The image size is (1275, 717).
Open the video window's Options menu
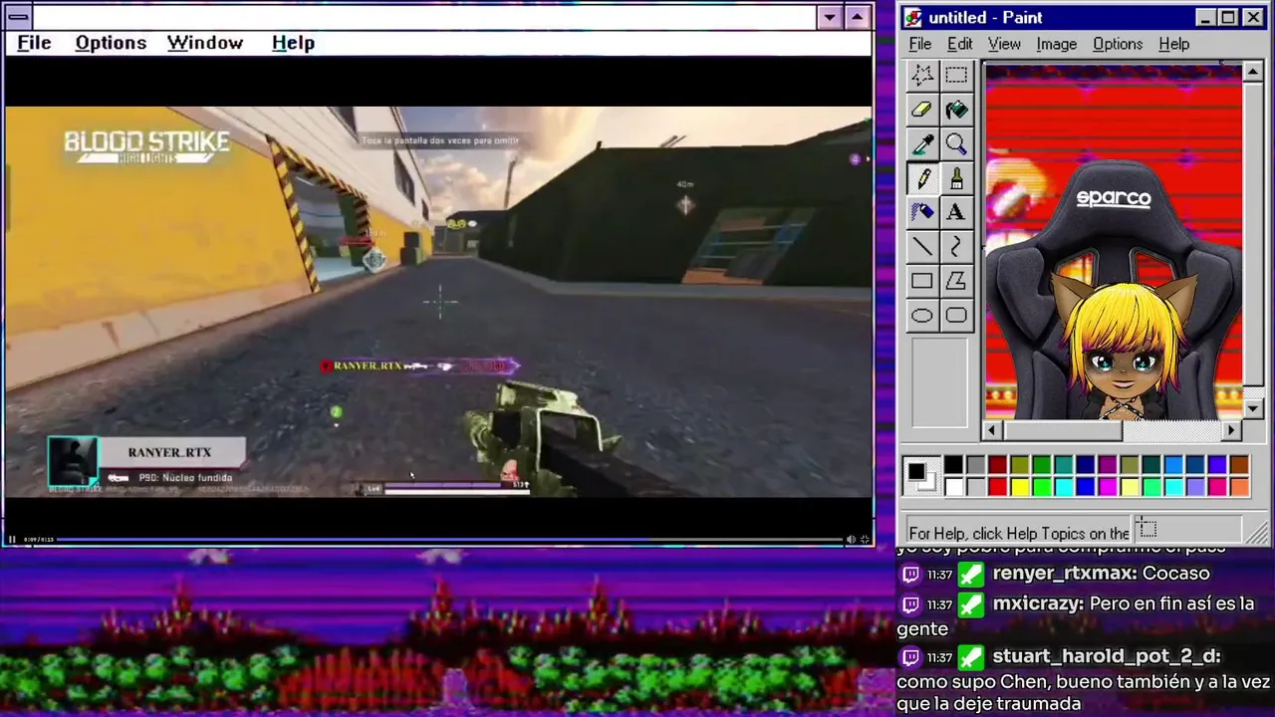click(111, 43)
